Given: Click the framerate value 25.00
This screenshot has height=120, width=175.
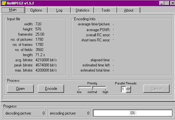Looking at the screenshot, I should coord(40,34).
